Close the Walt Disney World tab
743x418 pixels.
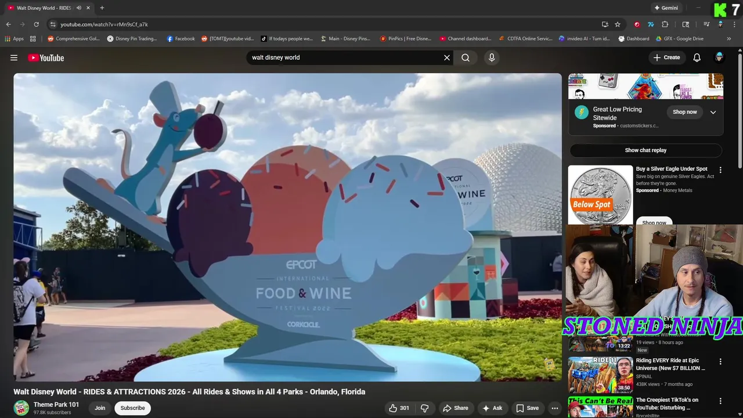(89, 8)
